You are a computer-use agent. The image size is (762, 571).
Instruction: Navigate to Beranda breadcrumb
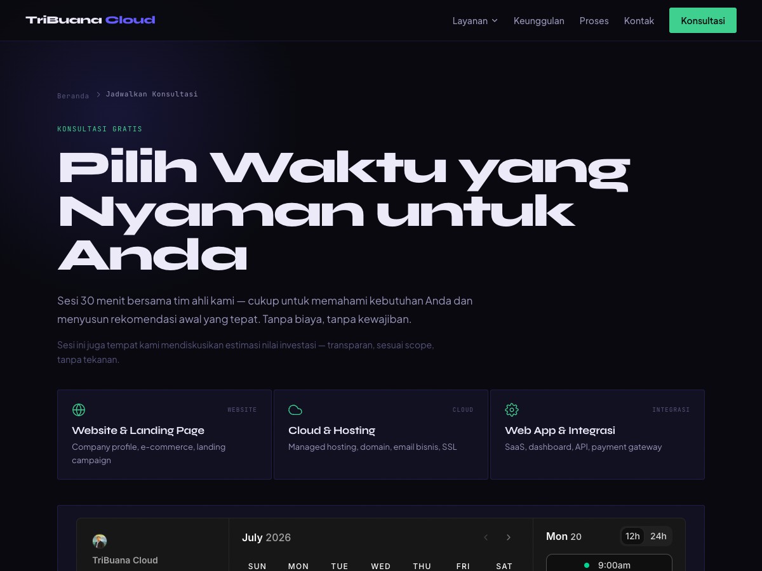(73, 96)
